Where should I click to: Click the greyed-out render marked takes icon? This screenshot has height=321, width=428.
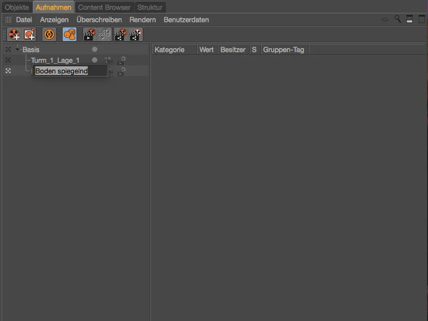105,34
